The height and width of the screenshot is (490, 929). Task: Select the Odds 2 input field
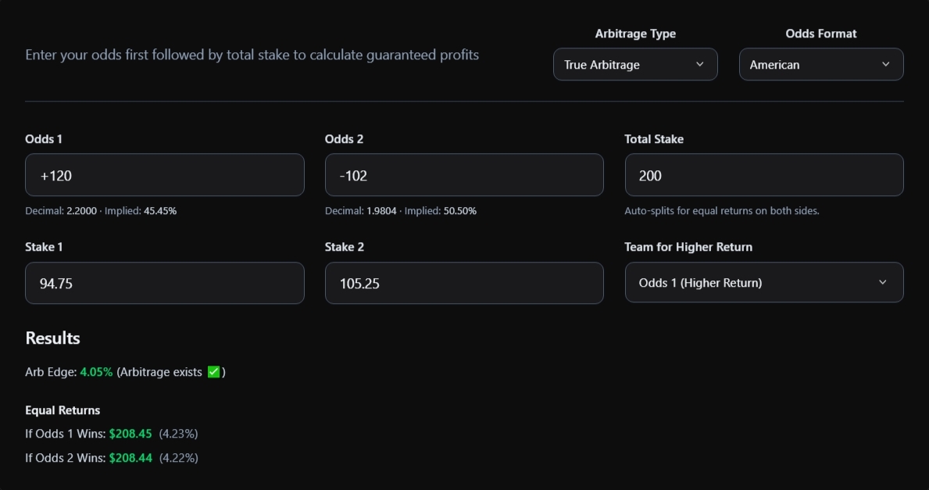[464, 174]
